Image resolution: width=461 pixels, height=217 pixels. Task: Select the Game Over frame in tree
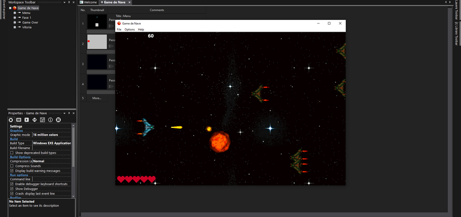[30, 23]
